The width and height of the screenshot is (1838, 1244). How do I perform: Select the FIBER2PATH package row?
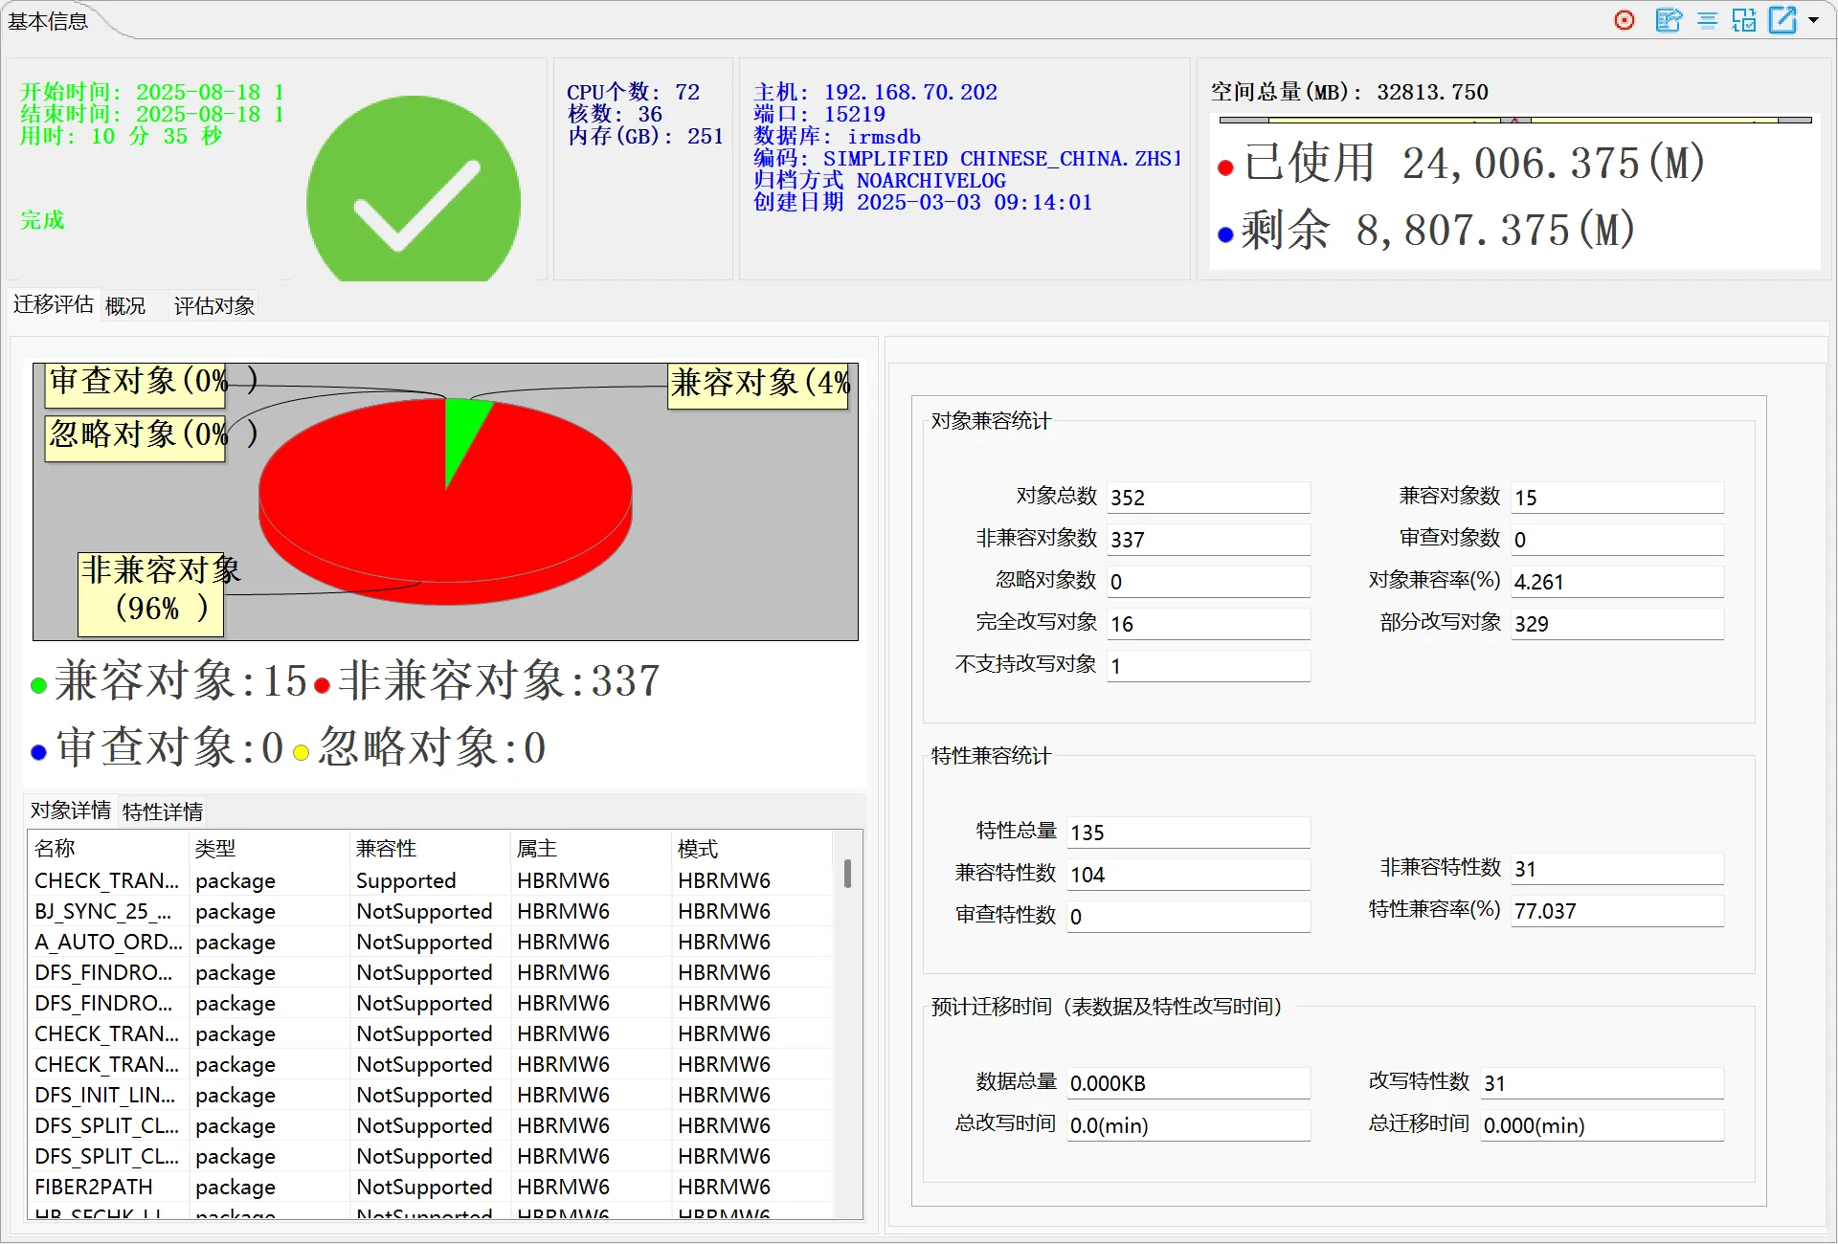(94, 1187)
